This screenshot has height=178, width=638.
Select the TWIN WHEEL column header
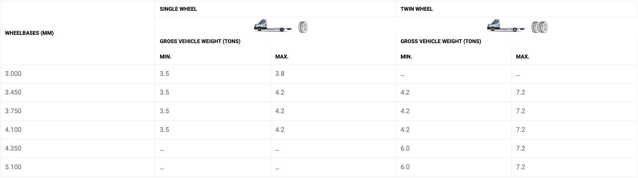417,9
